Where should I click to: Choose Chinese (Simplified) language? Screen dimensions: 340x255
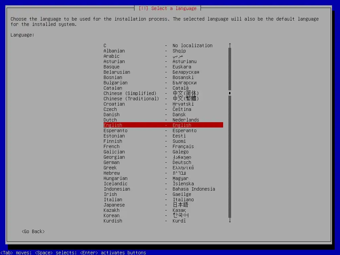point(163,93)
